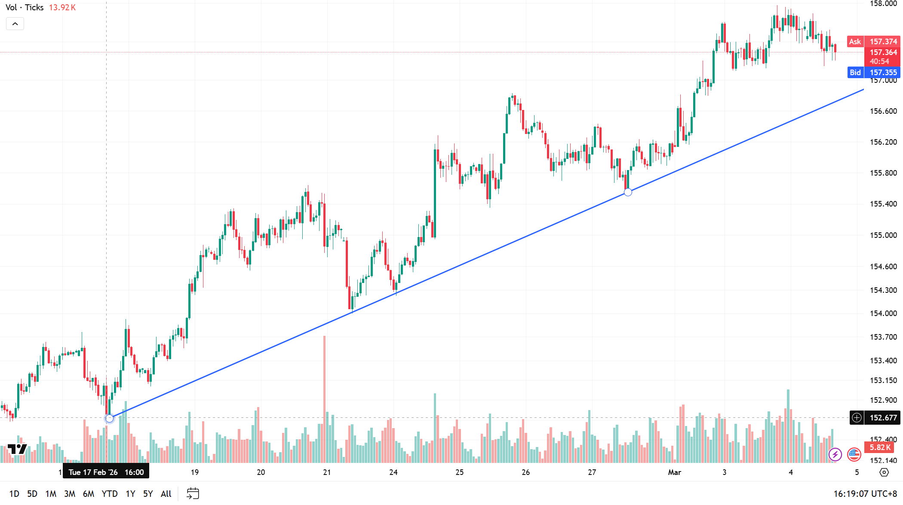Image resolution: width=903 pixels, height=505 pixels.
Task: Select the 3M date range
Action: [x=70, y=494]
